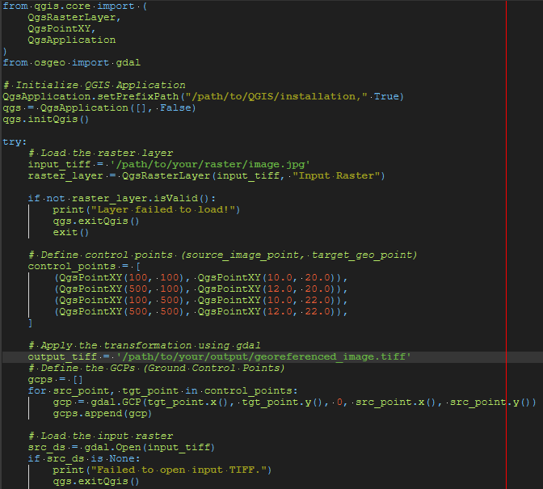Click the 'raster_layer = QgsRasterLayer' line

coord(206,175)
